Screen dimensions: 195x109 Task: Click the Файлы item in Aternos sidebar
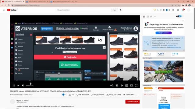click(x=19, y=61)
